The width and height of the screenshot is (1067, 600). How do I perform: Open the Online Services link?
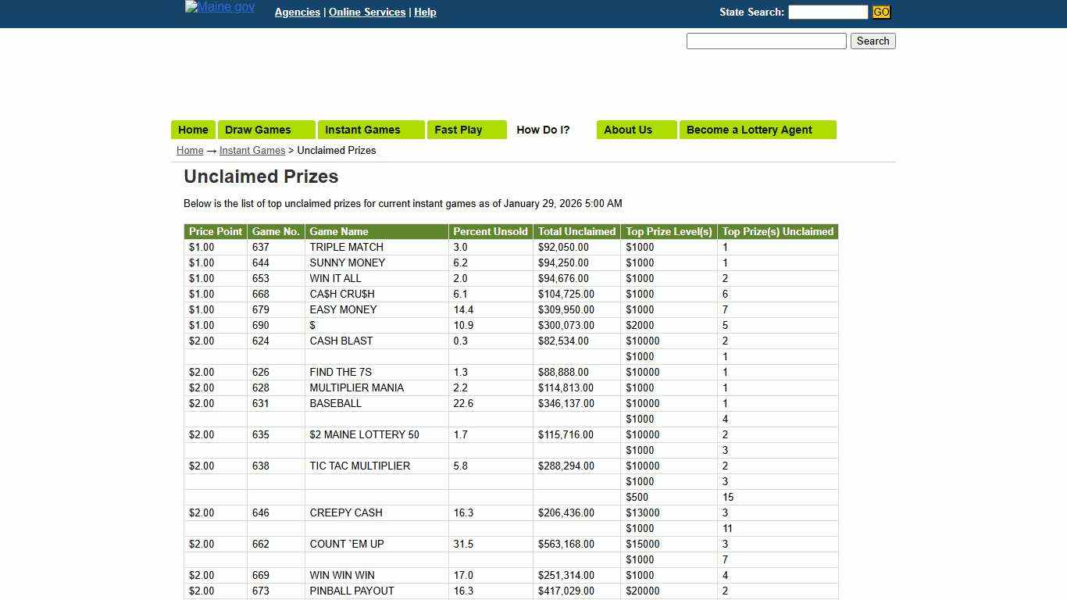[366, 12]
